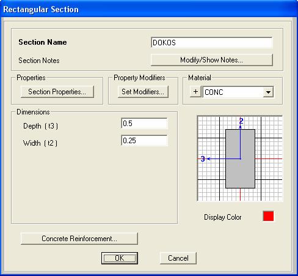Click the Width (t2) value field

pyautogui.click(x=144, y=141)
